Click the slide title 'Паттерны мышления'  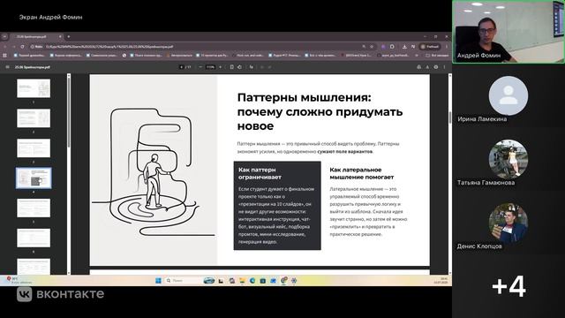(x=304, y=97)
